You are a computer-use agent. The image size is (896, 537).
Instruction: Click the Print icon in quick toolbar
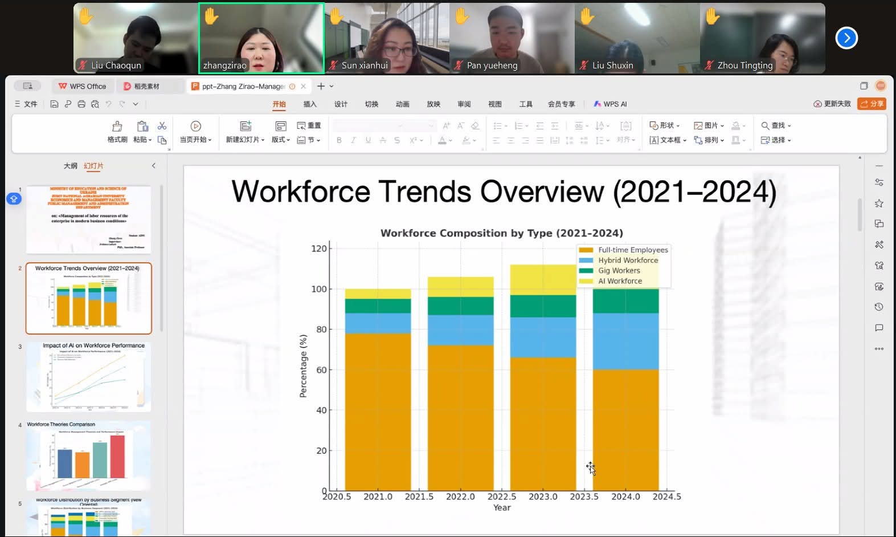pos(81,104)
